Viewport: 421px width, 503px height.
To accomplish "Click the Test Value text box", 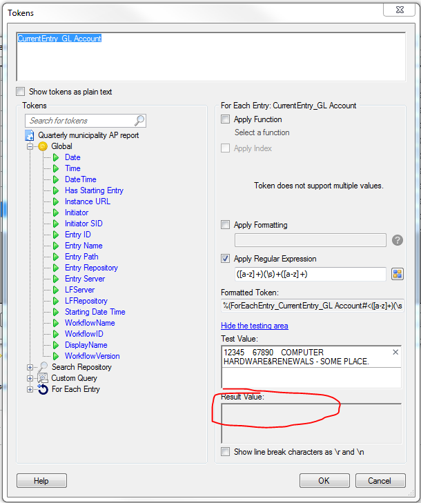I will point(311,366).
